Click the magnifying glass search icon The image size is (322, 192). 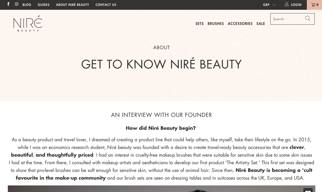click(308, 19)
